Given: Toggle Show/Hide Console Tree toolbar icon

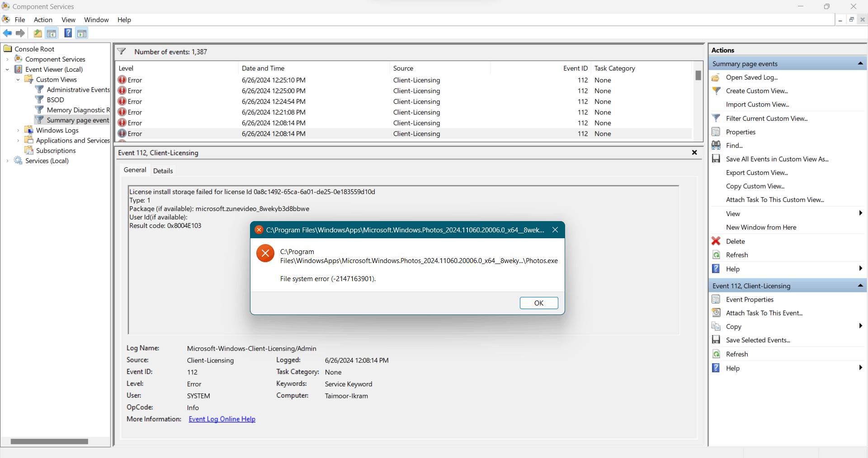Looking at the screenshot, I should [52, 33].
